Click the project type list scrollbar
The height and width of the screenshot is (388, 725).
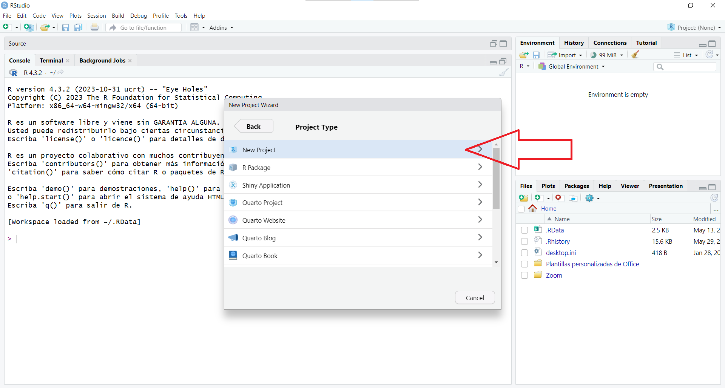pos(496,179)
